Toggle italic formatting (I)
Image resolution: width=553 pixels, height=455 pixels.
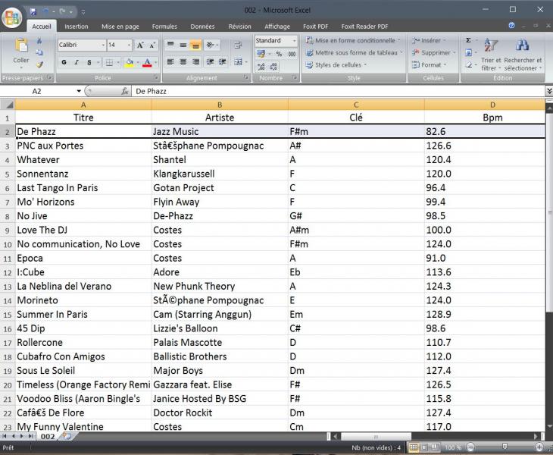(76, 62)
